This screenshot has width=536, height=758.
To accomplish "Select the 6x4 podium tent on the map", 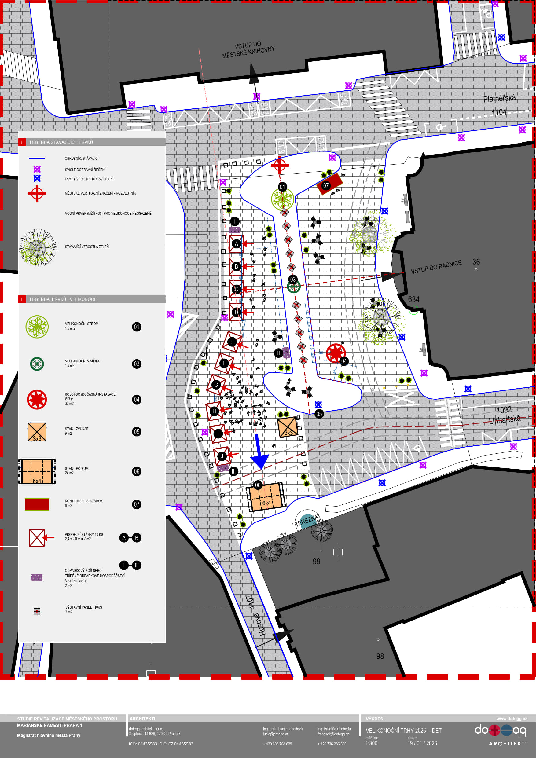I will 266,497.
